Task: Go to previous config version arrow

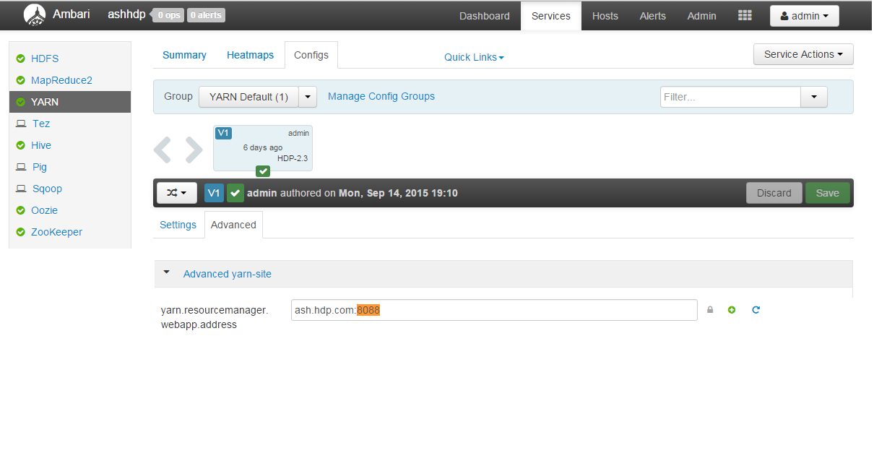Action: (163, 149)
